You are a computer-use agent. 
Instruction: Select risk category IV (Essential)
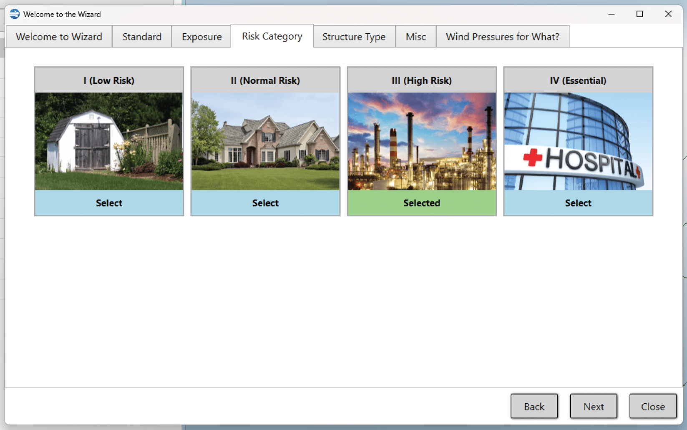click(578, 203)
